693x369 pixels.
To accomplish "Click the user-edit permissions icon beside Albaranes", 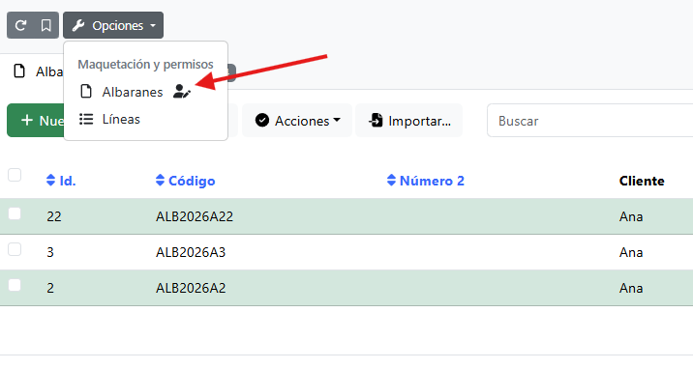I will click(x=182, y=91).
